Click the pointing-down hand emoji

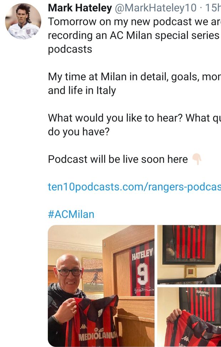197,159
